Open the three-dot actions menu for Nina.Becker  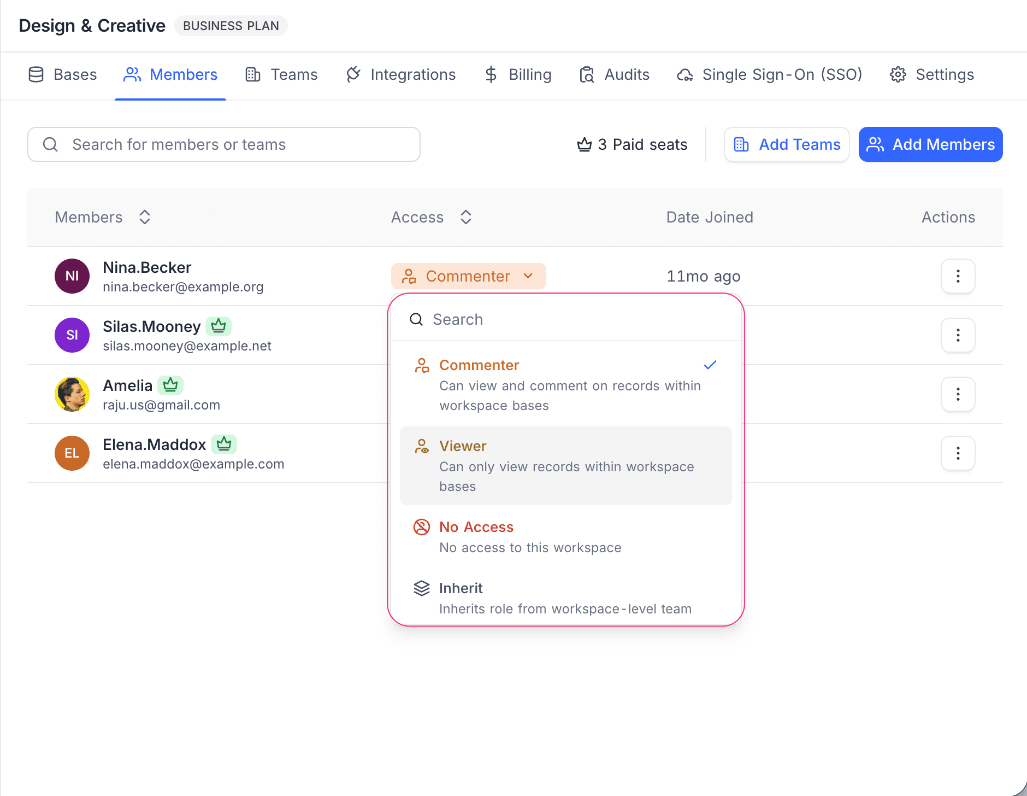tap(958, 276)
